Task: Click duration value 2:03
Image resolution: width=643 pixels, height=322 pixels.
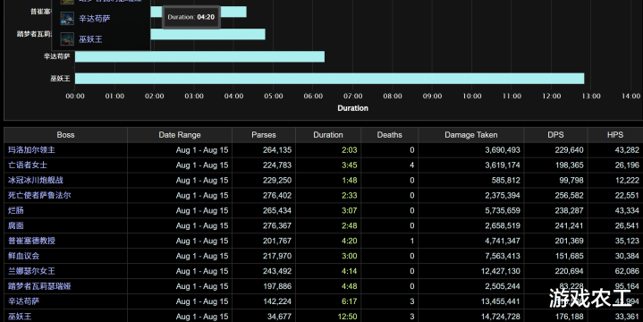Action: tap(350, 150)
